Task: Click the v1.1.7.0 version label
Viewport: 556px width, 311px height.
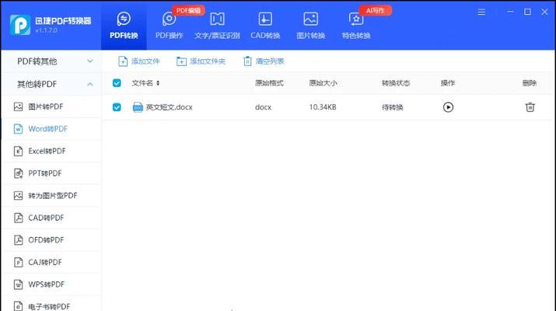Action: coord(46,30)
